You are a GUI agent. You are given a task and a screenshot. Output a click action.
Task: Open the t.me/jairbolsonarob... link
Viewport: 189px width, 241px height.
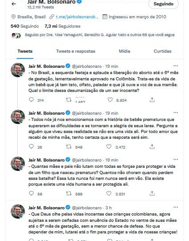point(77,17)
